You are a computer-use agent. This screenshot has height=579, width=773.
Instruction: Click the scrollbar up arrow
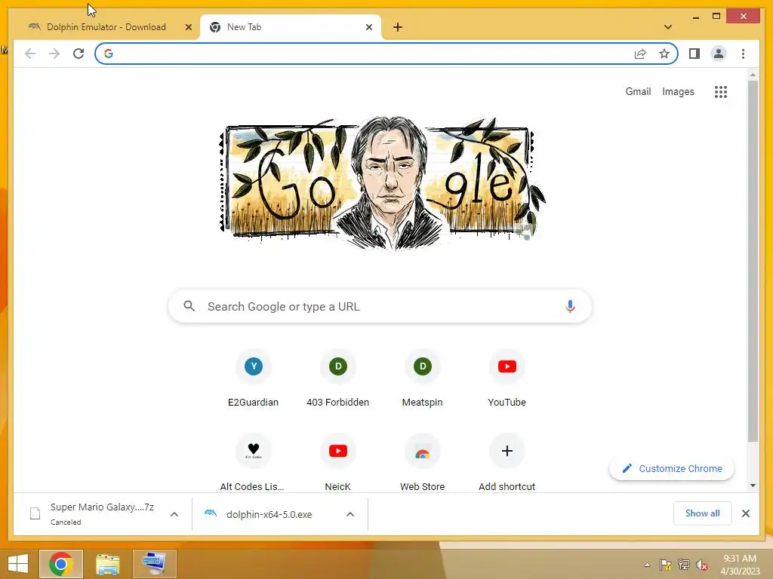753,75
